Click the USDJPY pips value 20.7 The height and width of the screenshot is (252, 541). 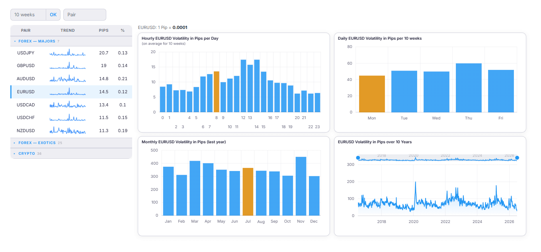click(104, 53)
